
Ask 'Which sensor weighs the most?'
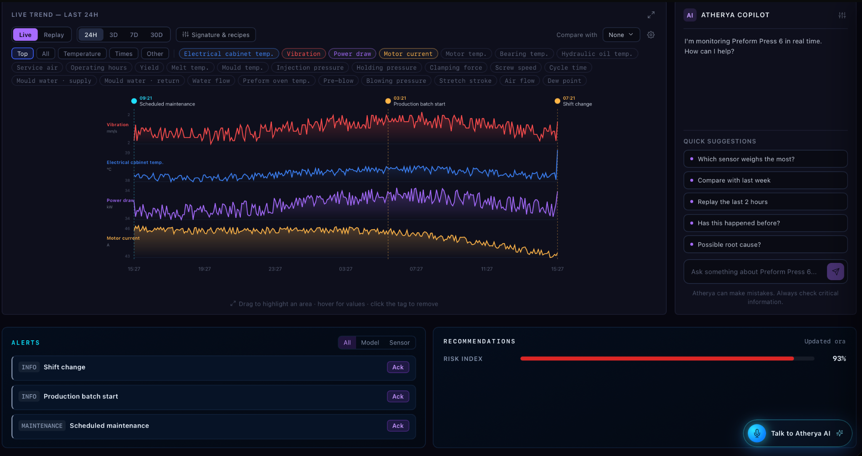point(766,159)
